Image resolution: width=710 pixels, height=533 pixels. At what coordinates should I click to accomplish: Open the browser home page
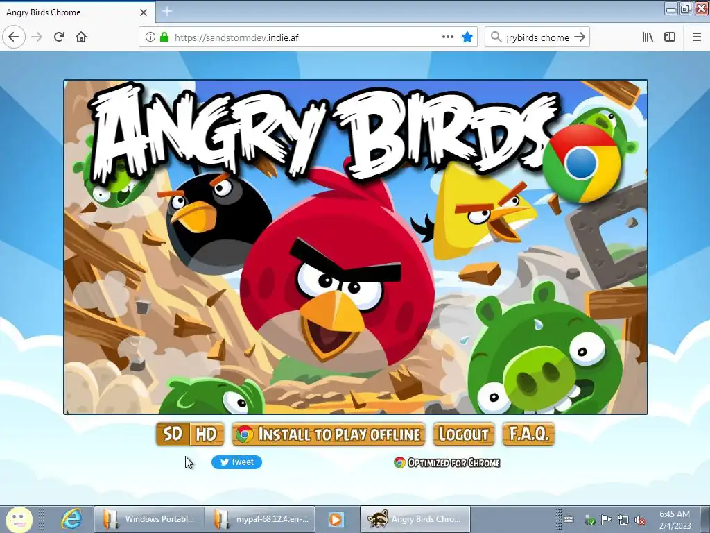81,37
